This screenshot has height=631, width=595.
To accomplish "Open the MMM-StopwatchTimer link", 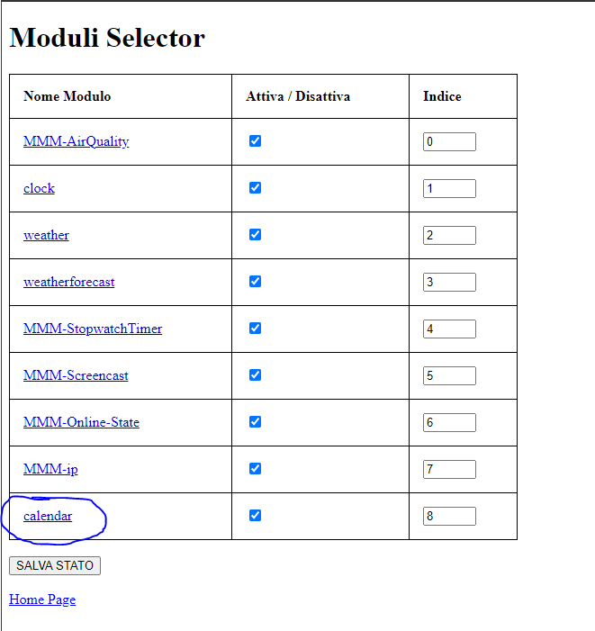I will 93,329.
